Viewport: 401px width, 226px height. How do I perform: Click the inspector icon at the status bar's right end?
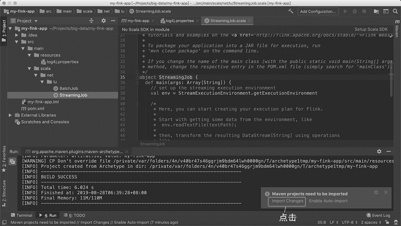coord(396,222)
